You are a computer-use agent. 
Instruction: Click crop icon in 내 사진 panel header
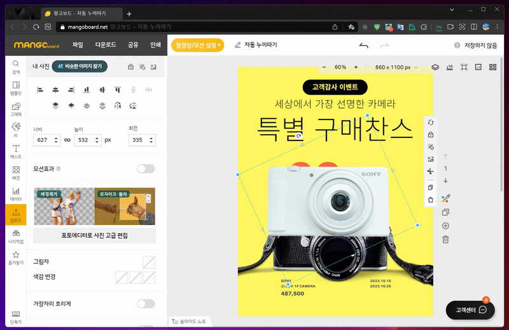[153, 67]
